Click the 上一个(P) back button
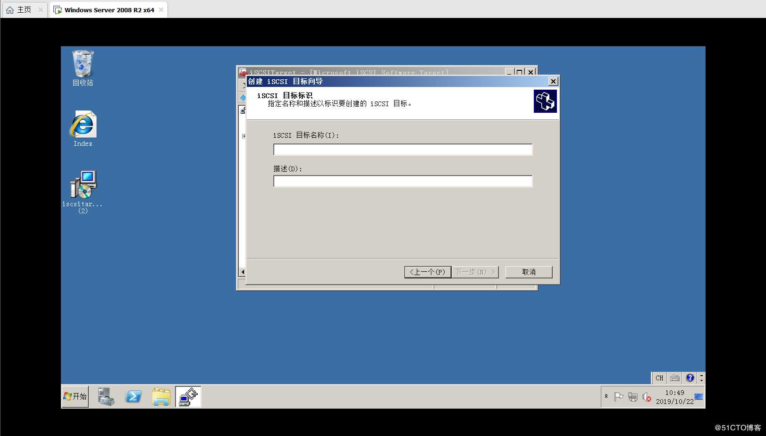This screenshot has height=436, width=766. (x=428, y=272)
